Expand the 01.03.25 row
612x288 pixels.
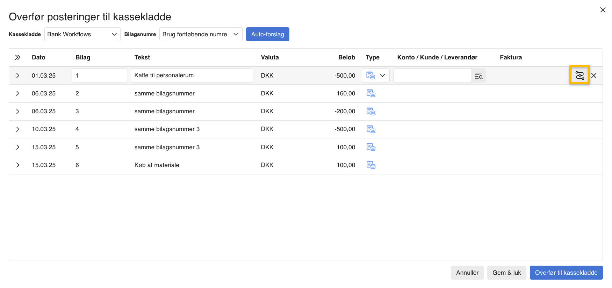(18, 75)
